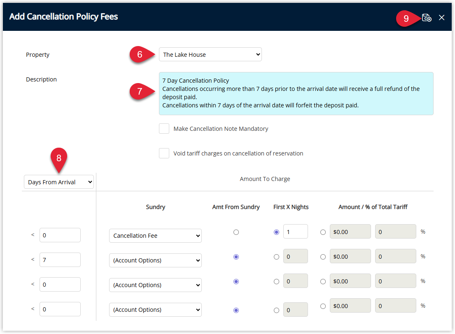Select First X Nights radio in 7 days row

click(x=277, y=257)
